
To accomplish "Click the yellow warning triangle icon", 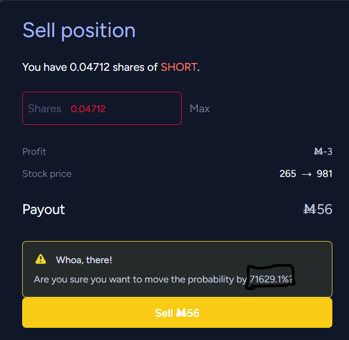I will [x=40, y=259].
